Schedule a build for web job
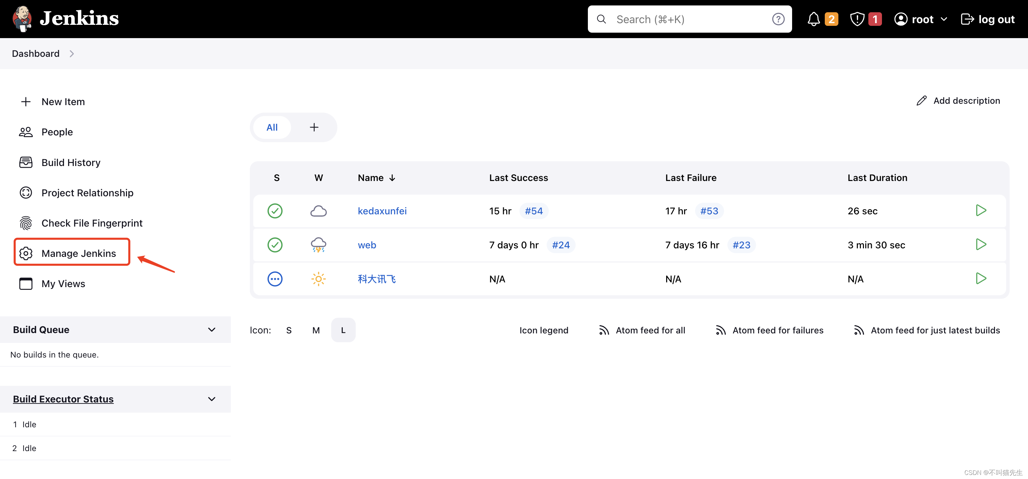The height and width of the screenshot is (479, 1028). (x=980, y=245)
